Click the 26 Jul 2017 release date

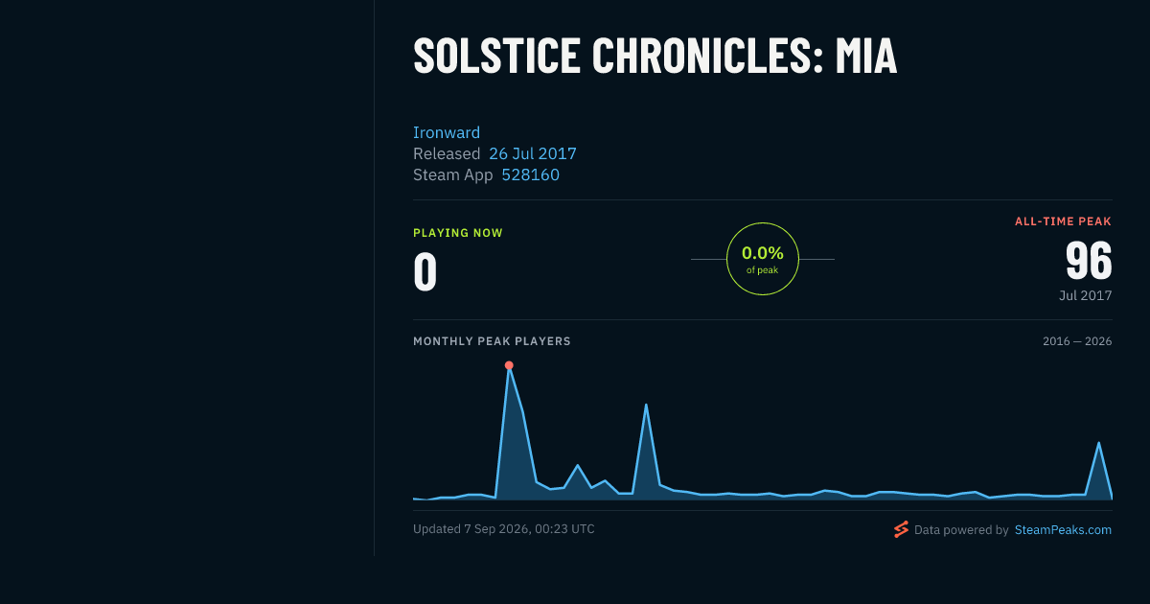(x=533, y=153)
